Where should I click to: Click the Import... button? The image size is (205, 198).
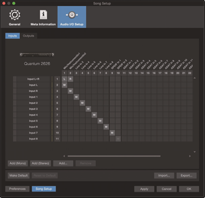coord(164,176)
